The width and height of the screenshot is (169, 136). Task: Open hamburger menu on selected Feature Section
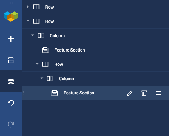[x=159, y=93]
